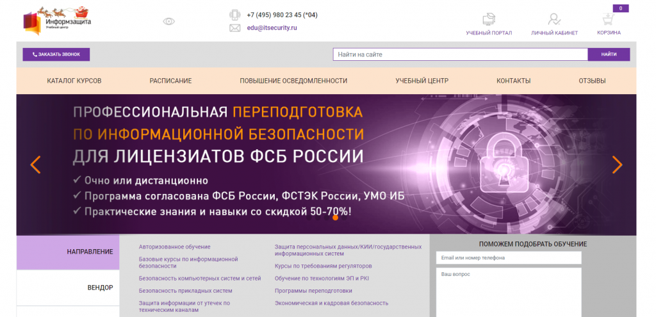
Task: Click the Информзащита logo
Action: pos(57,21)
